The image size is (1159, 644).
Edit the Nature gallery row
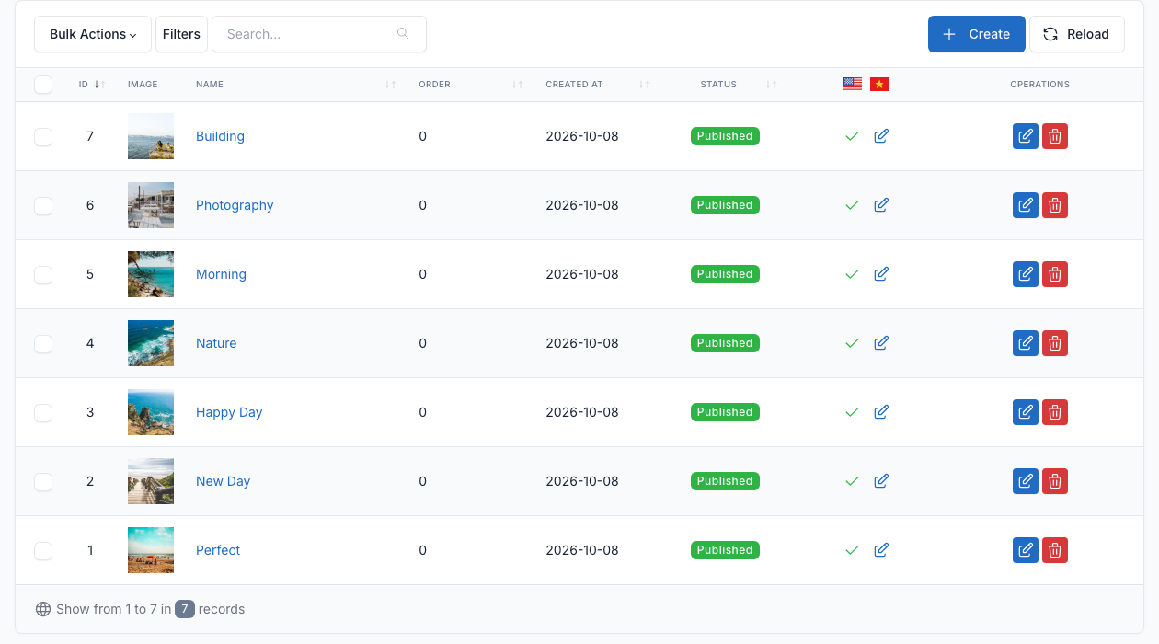tap(1026, 343)
